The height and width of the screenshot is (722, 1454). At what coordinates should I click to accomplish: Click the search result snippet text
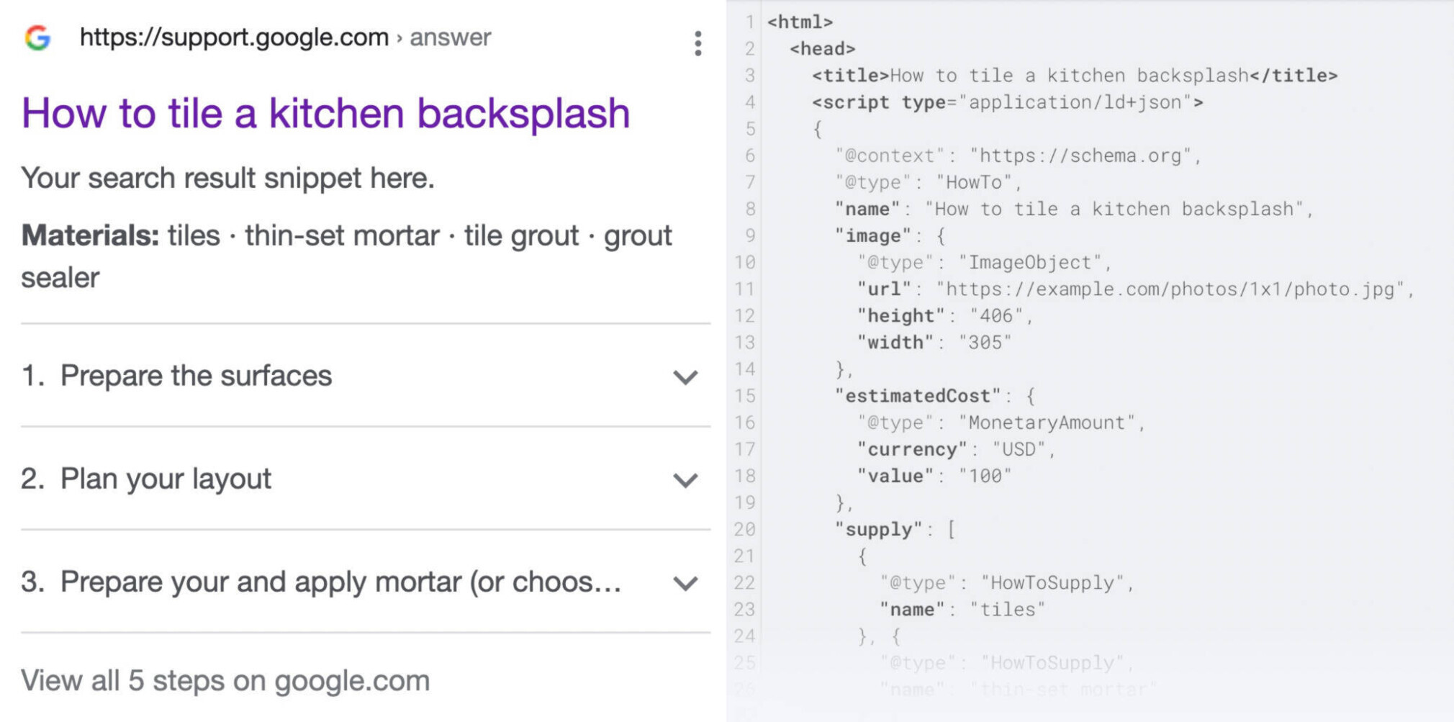[x=227, y=178]
